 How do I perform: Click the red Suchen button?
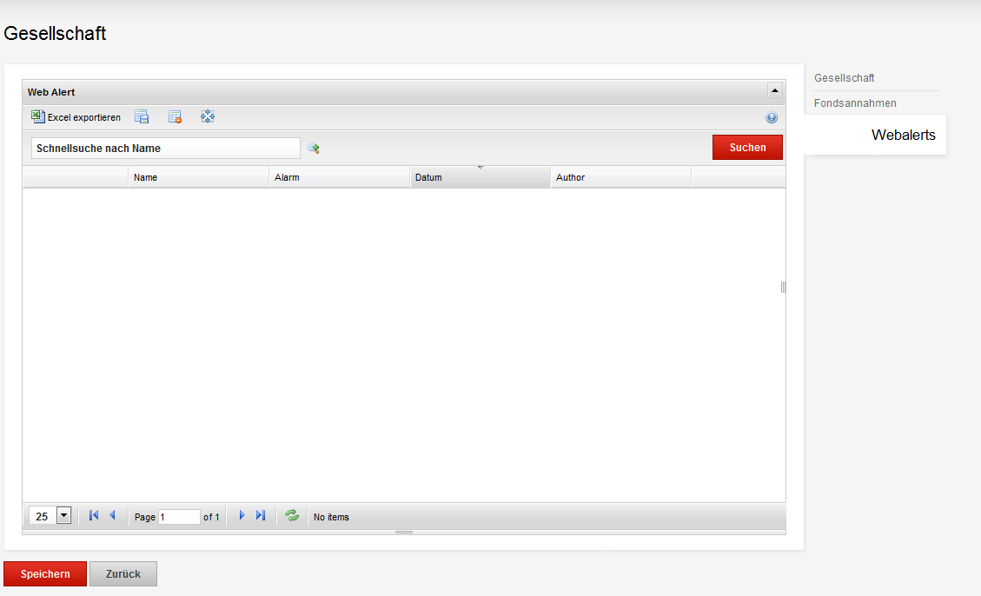pyautogui.click(x=747, y=148)
